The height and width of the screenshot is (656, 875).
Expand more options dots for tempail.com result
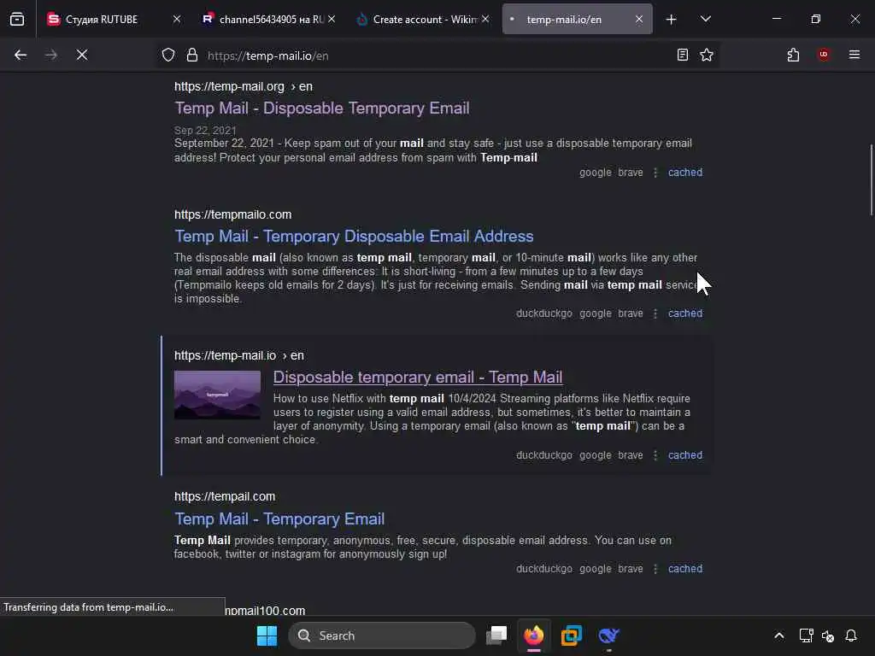pos(655,570)
